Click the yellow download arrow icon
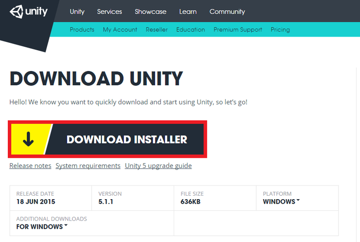 coord(28,139)
